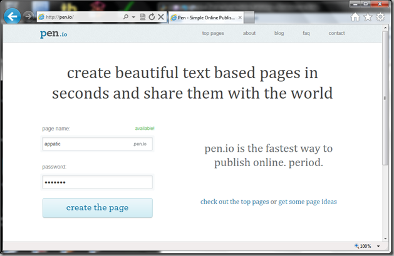Screen dimensions: 394x256
Task: Open the contact nav link
Action: point(336,33)
